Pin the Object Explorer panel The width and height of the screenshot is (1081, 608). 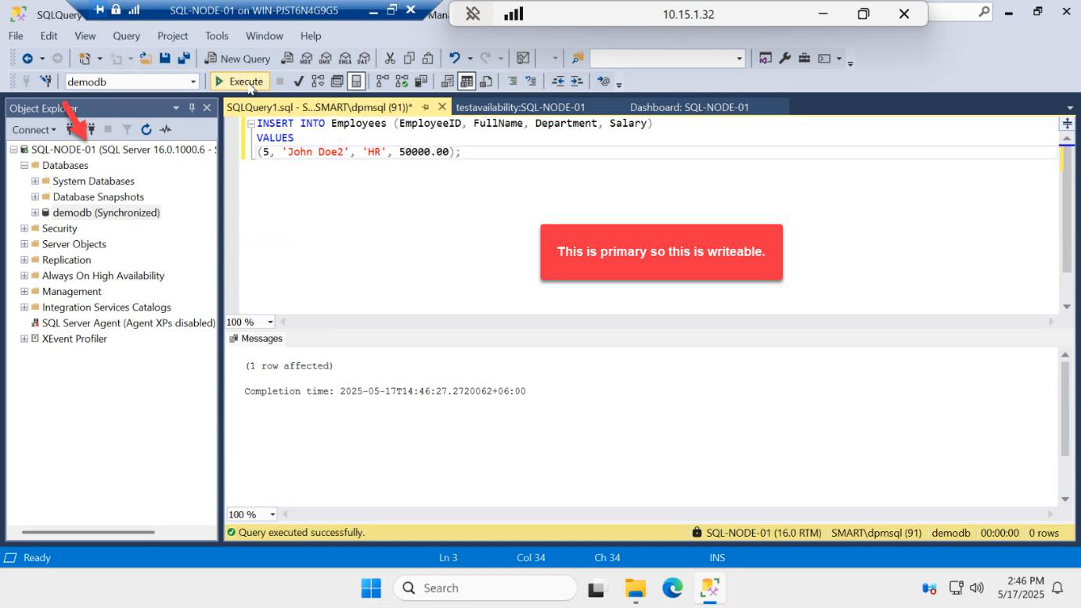(x=191, y=108)
